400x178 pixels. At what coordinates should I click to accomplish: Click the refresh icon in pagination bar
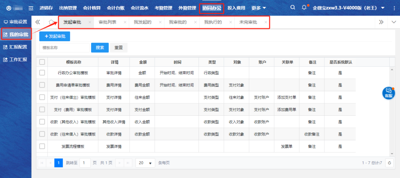[389, 163]
